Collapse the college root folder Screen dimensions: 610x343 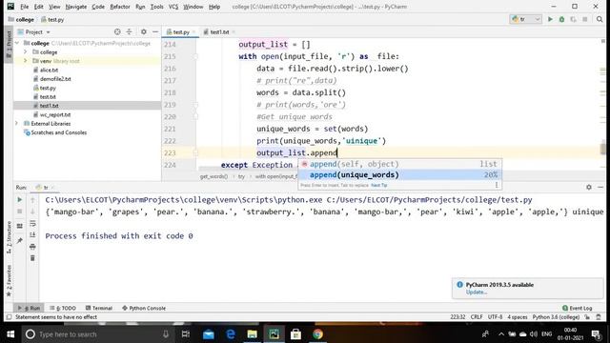click(17, 43)
